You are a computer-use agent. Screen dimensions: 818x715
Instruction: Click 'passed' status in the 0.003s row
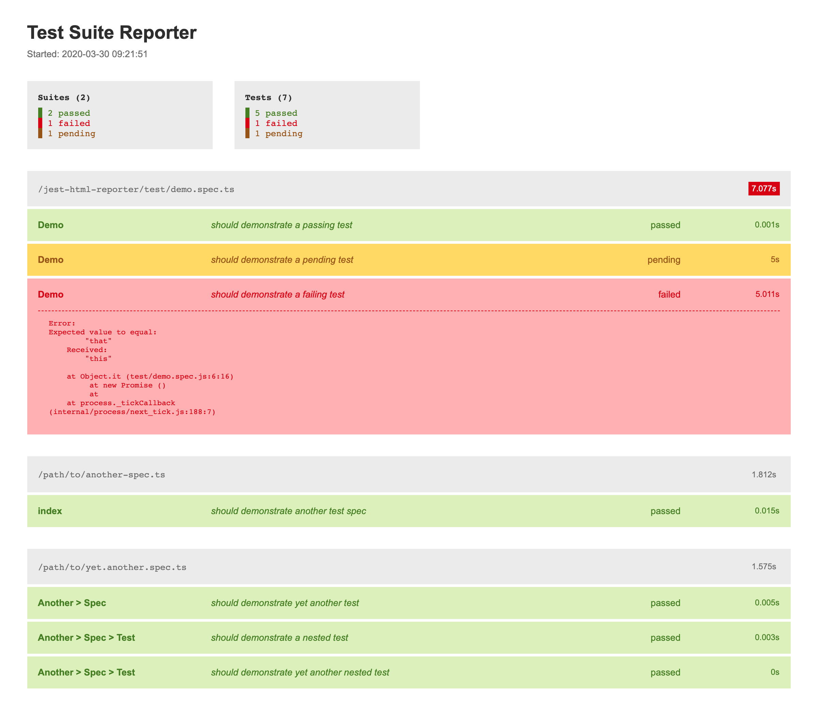tap(665, 638)
